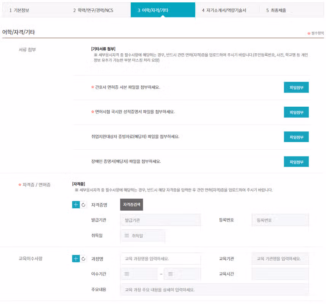Screen dimensions: 326x304
Task: Reset the certificate entry row
Action: pyautogui.click(x=83, y=205)
